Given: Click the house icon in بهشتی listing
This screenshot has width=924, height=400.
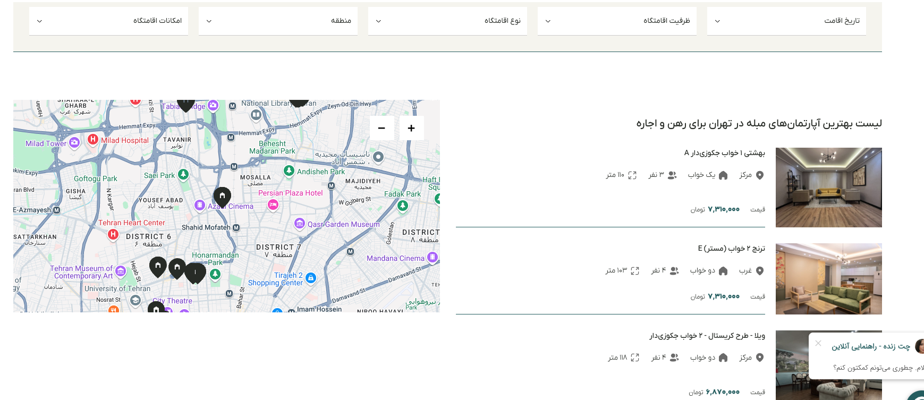Looking at the screenshot, I should [x=723, y=175].
